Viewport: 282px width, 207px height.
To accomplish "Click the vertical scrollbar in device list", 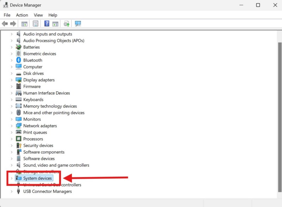I will (x=279, y=106).
